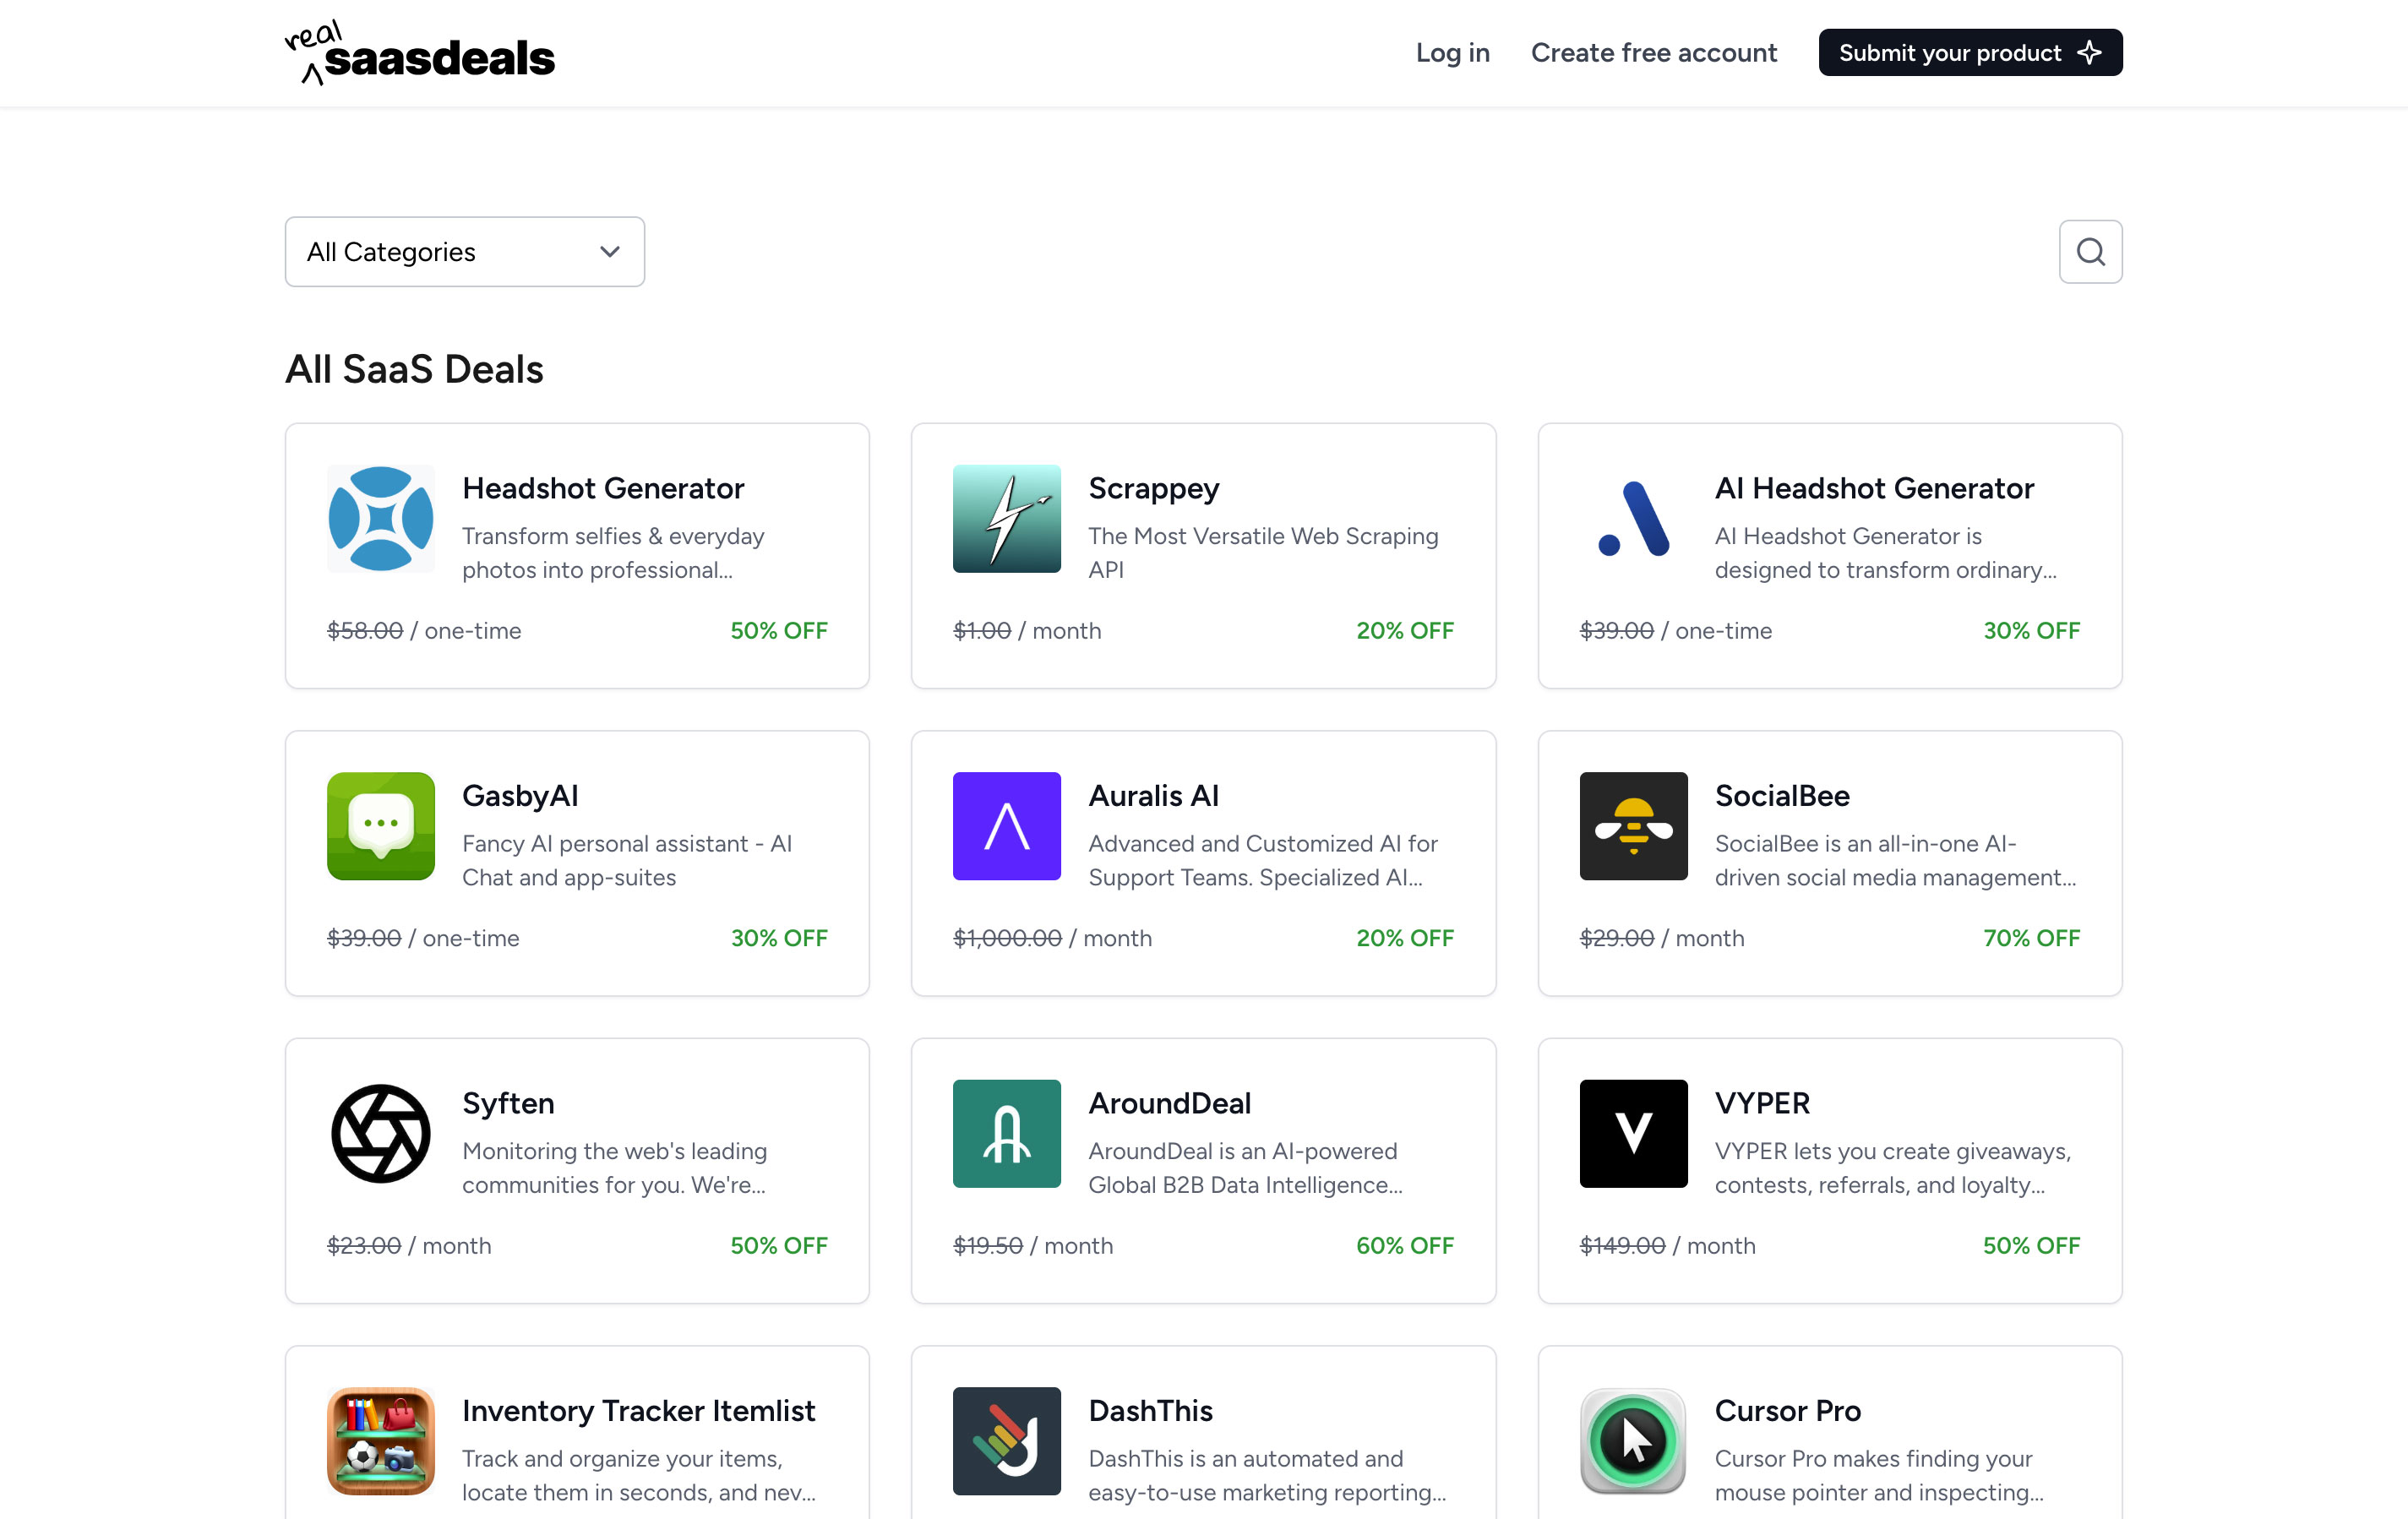This screenshot has height=1519, width=2408.
Task: Click the DashThis logo icon
Action: tap(1006, 1440)
